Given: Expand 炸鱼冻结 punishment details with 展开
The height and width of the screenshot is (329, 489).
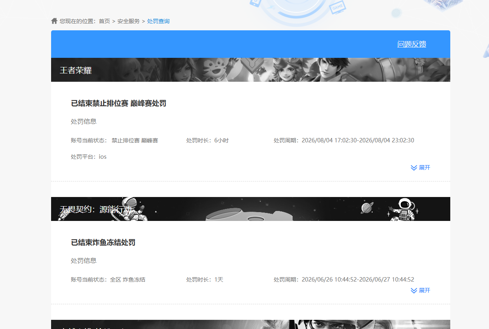Looking at the screenshot, I should pyautogui.click(x=420, y=290).
